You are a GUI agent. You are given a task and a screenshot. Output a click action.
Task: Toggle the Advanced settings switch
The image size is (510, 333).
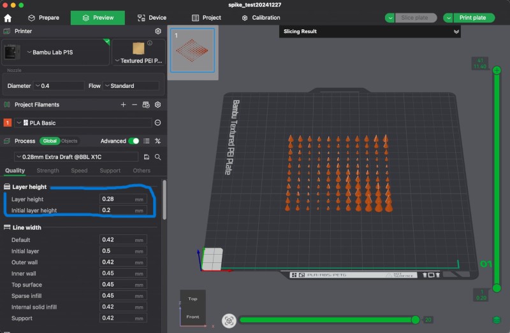[134, 141]
